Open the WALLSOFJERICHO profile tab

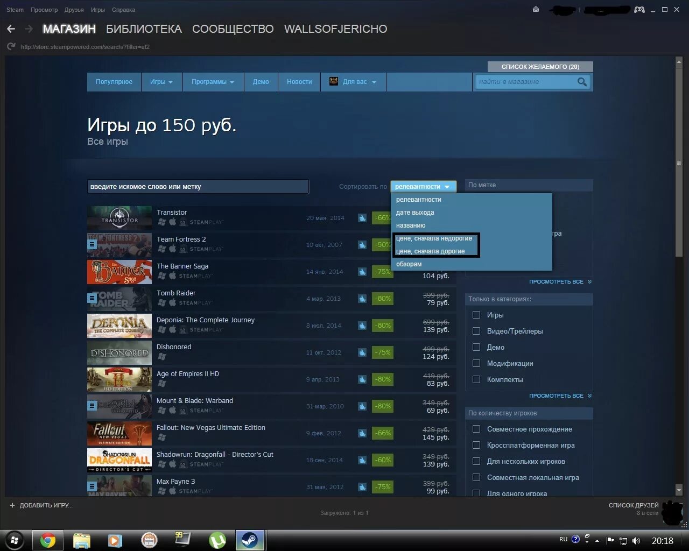tap(335, 29)
